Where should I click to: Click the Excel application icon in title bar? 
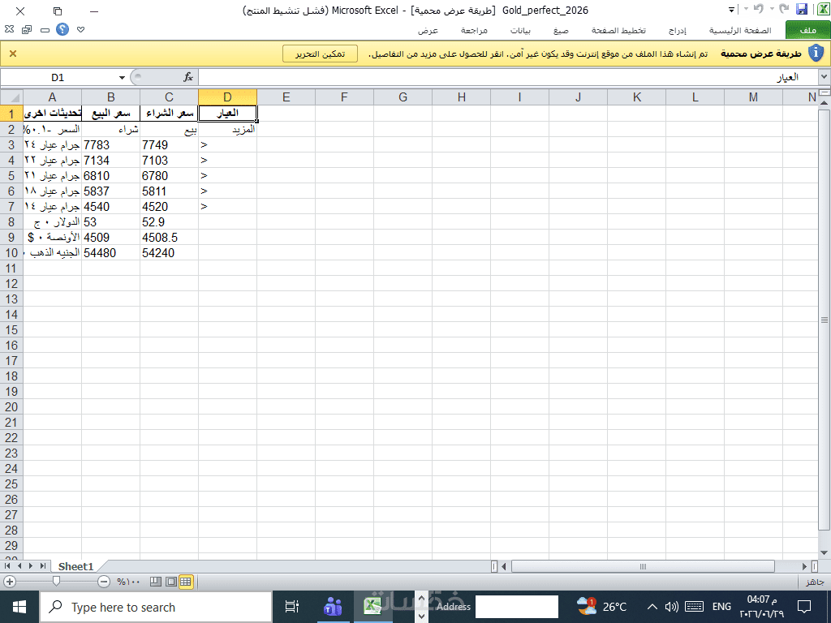pos(823,9)
